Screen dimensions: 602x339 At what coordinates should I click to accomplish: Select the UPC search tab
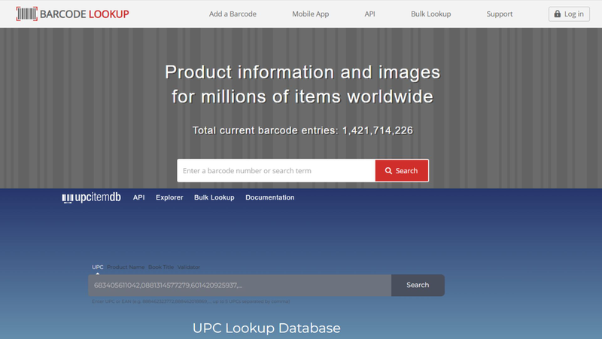click(98, 267)
